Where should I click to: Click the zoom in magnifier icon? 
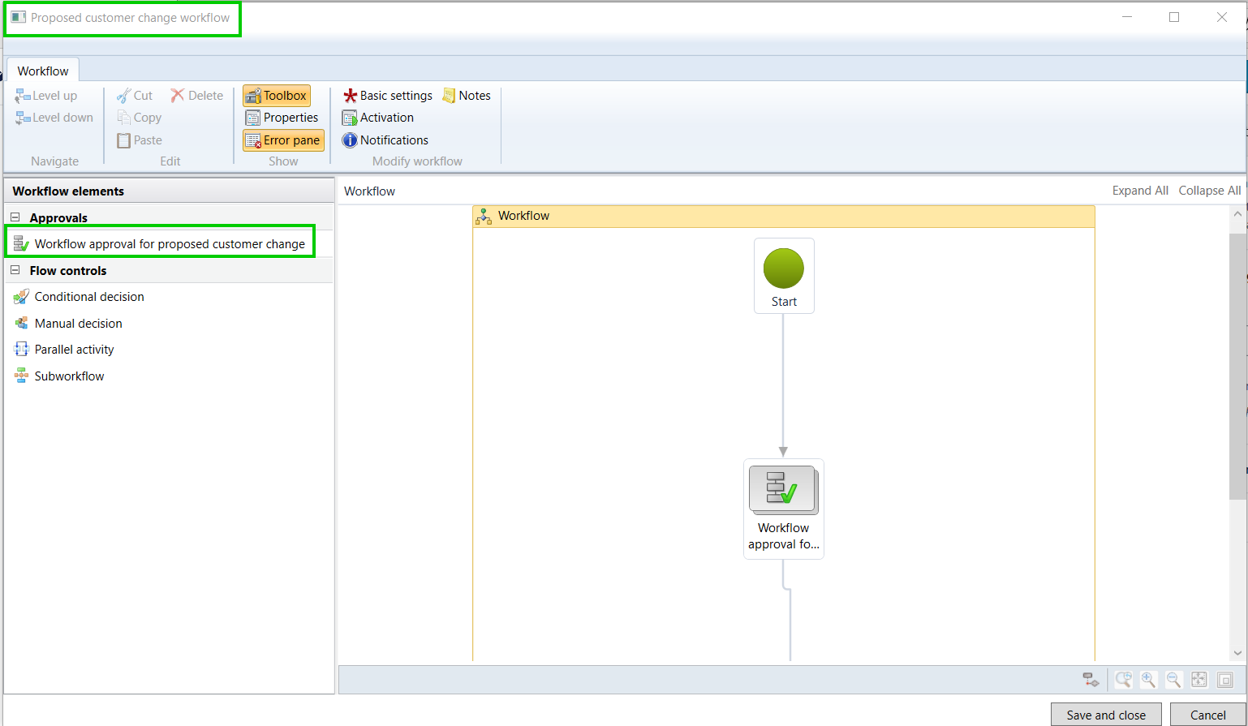coord(1148,680)
